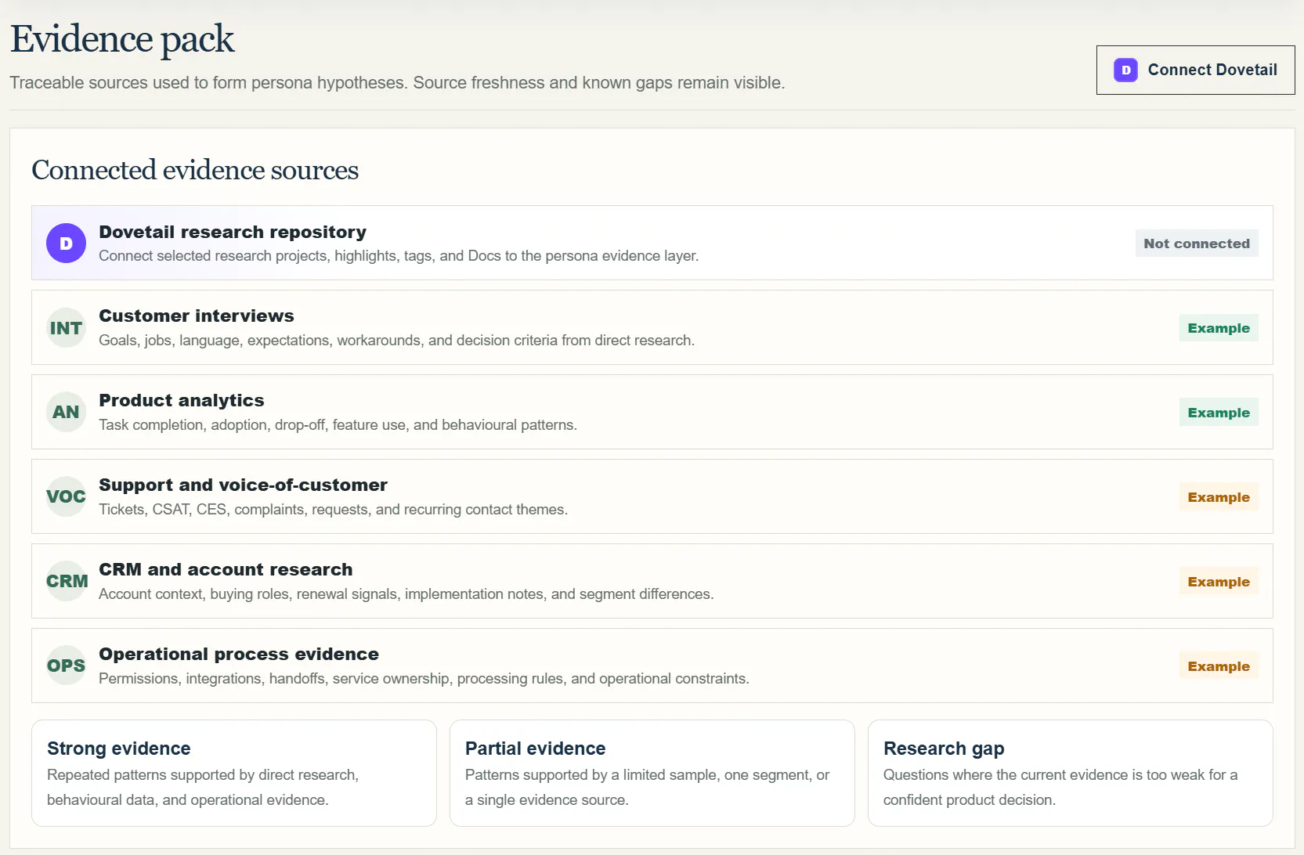Click 'Permissions, integrations, handoffs' description

click(424, 679)
